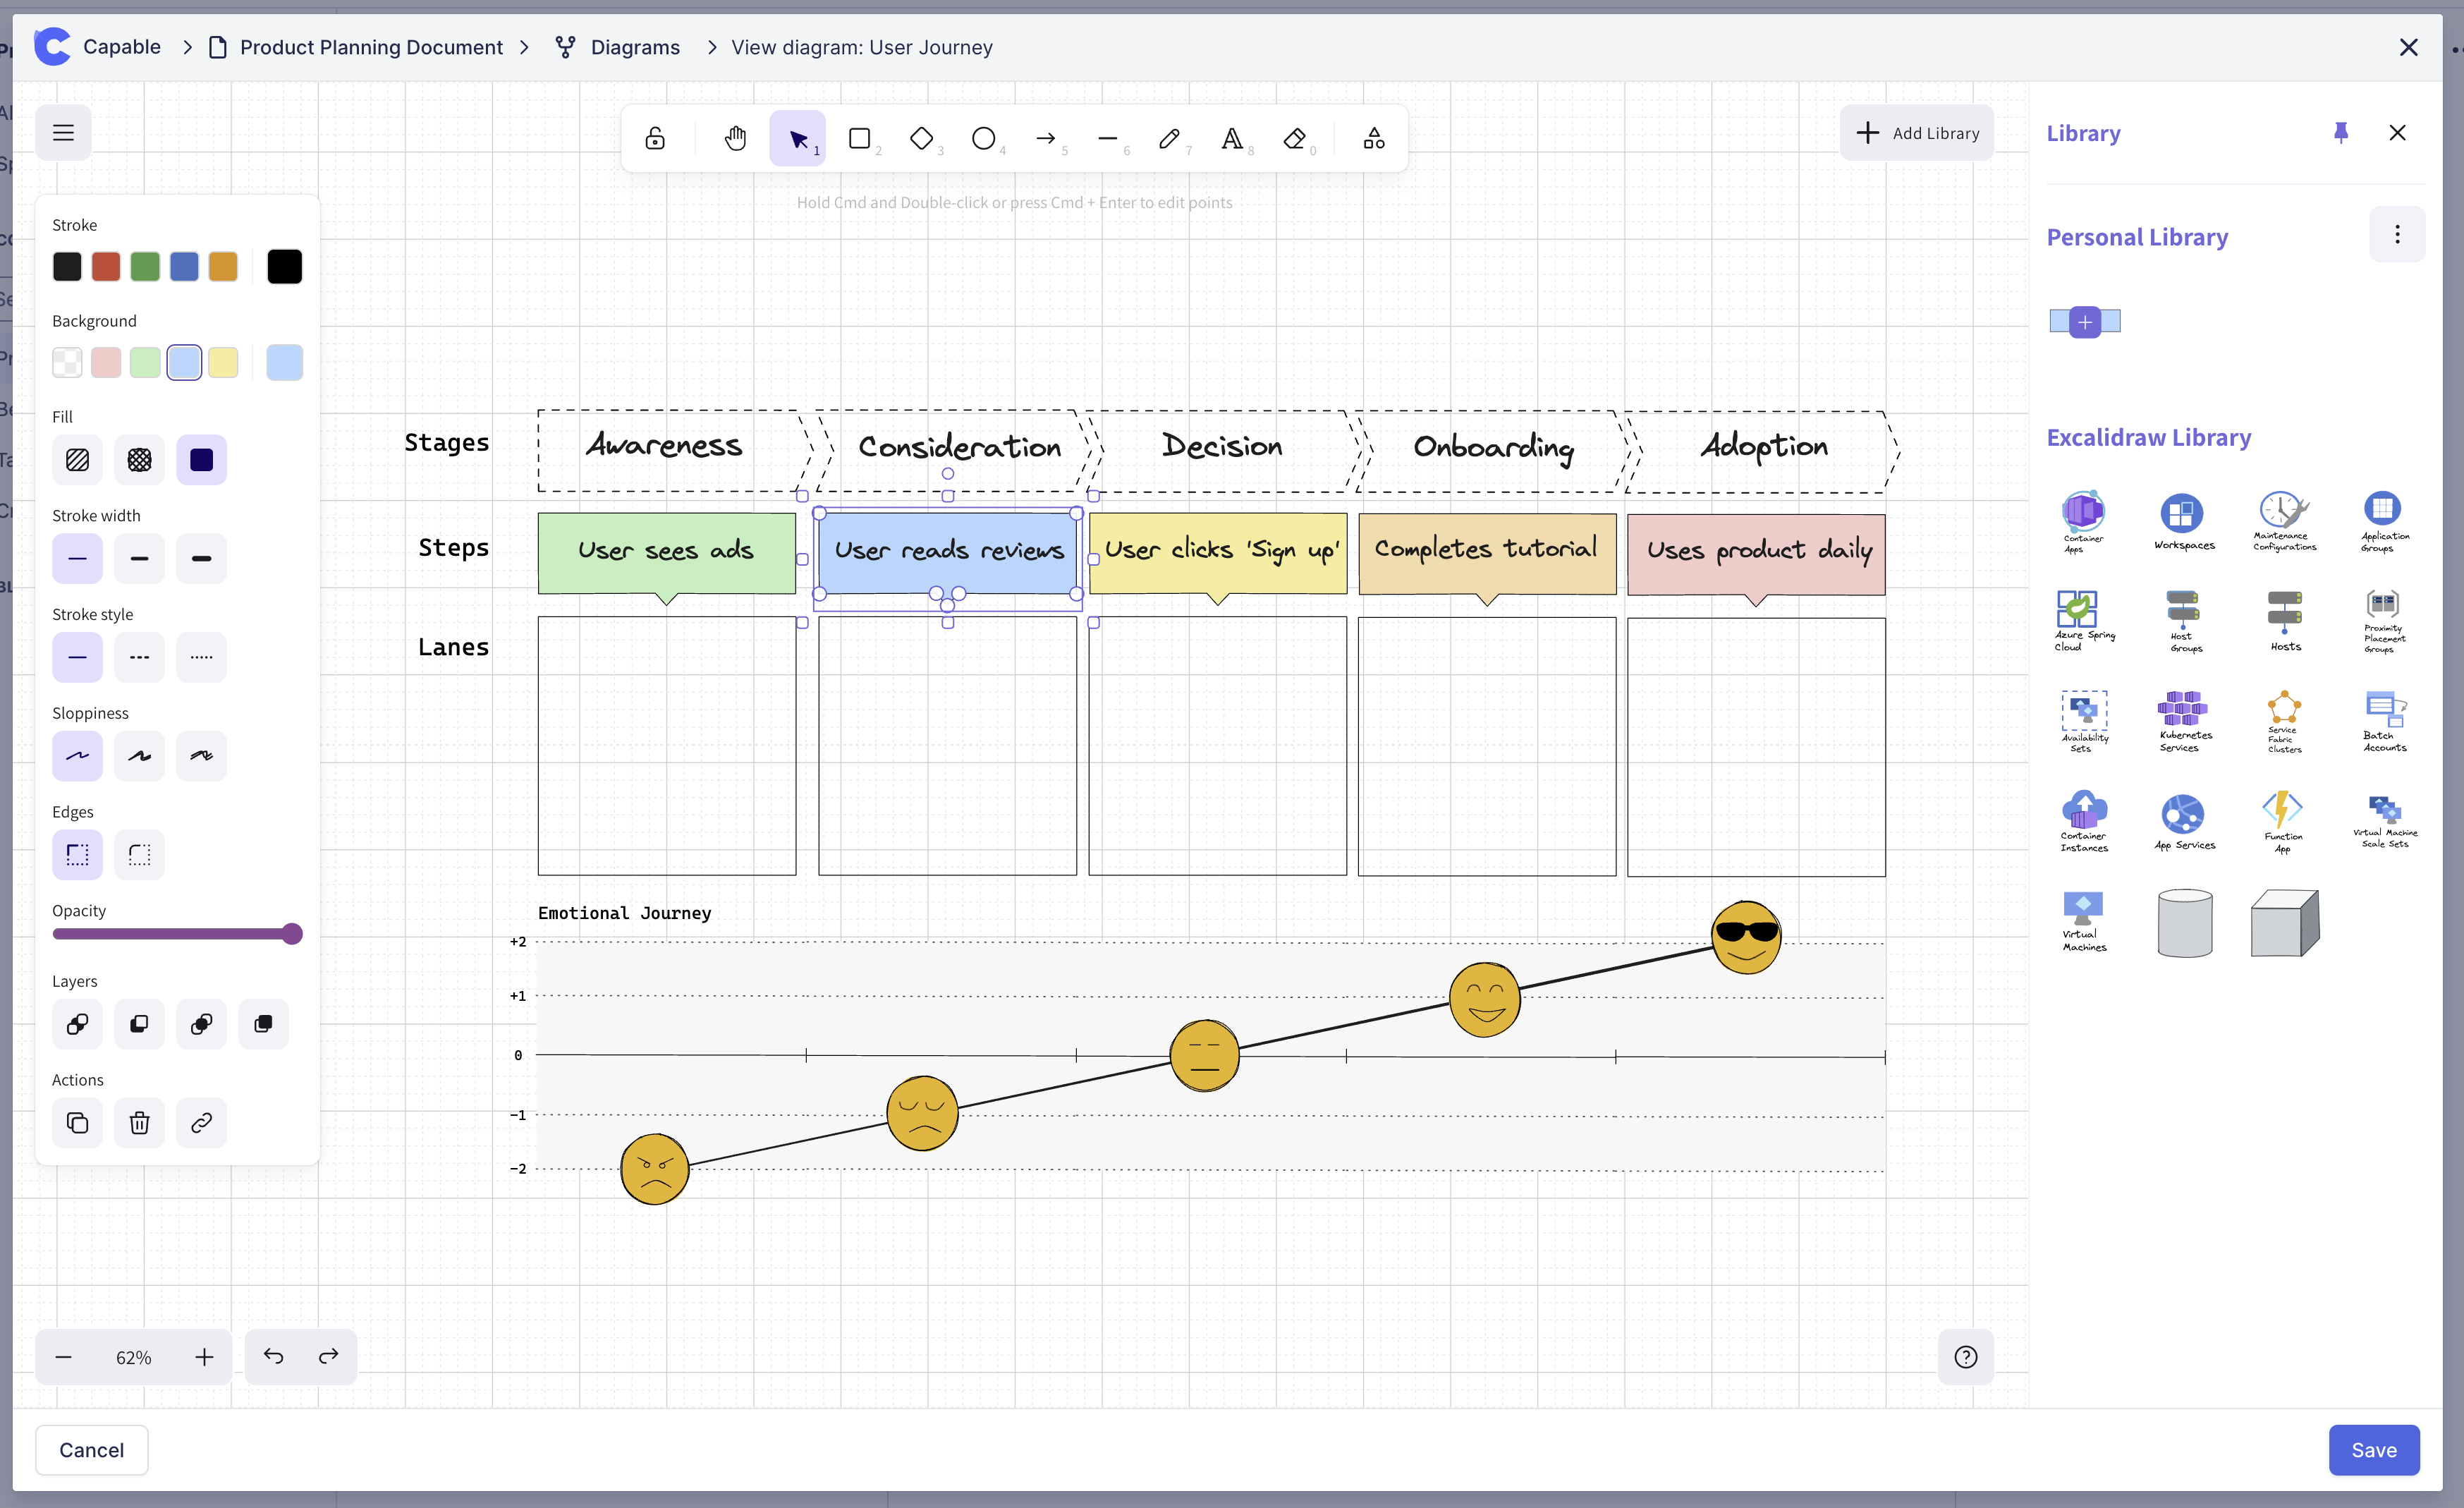2464x1508 pixels.
Task: Open the hamburger main menu
Action: [x=63, y=133]
